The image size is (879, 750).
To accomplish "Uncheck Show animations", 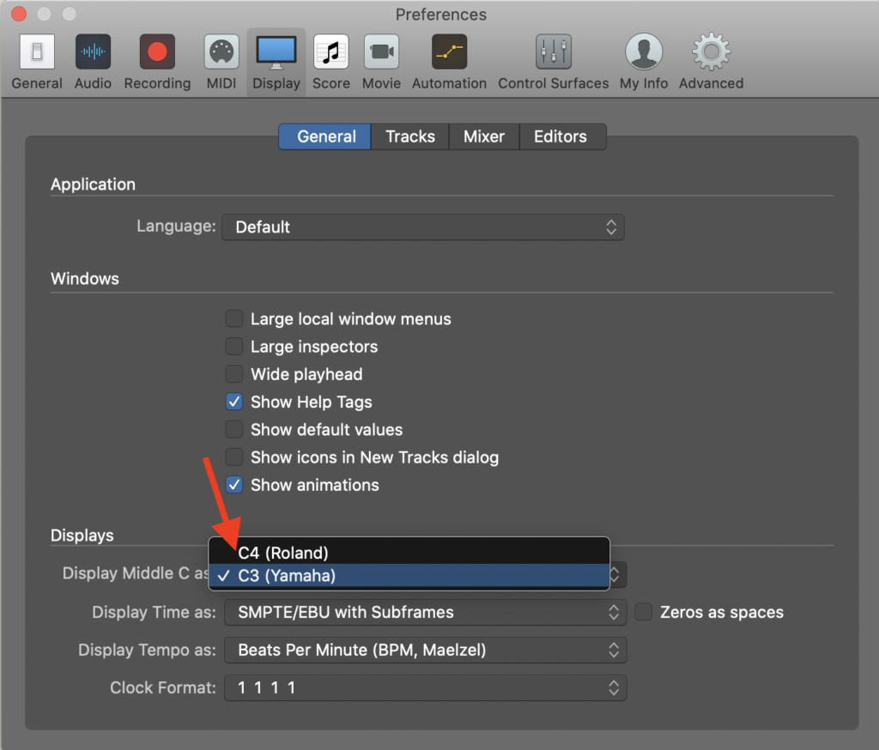I will (x=234, y=485).
